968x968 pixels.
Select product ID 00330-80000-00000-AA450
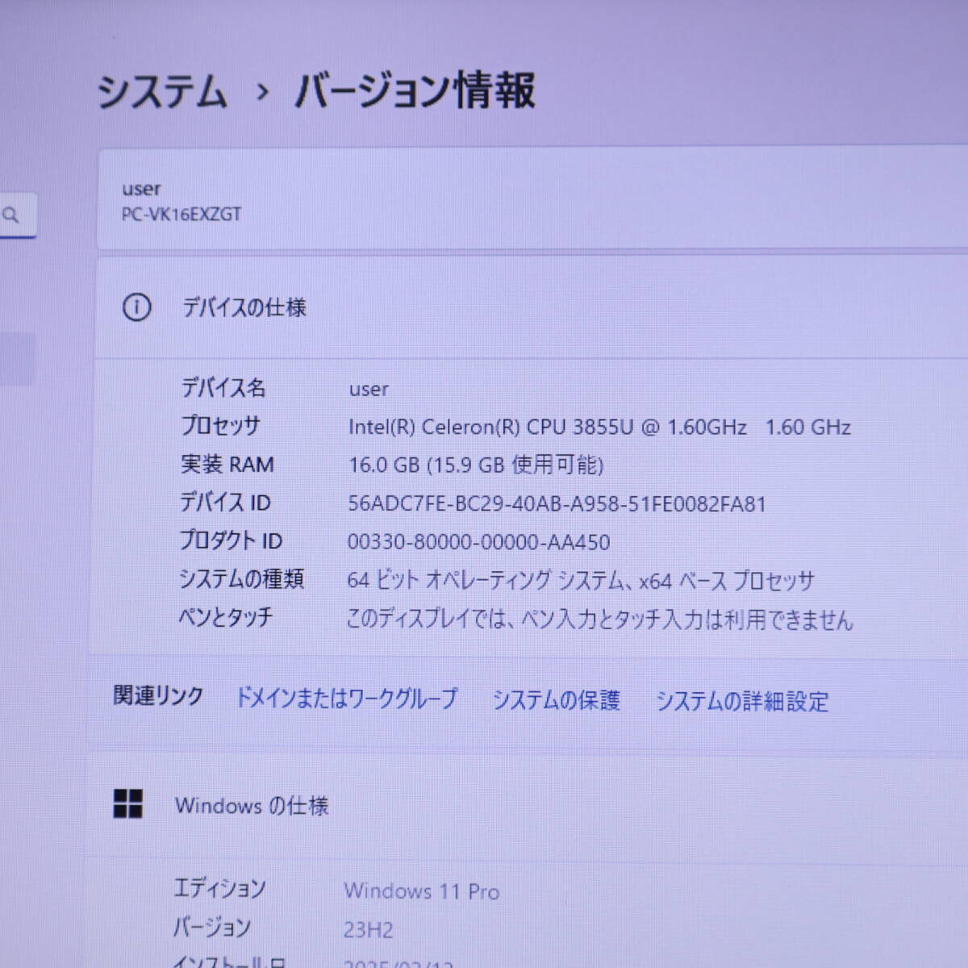(478, 542)
